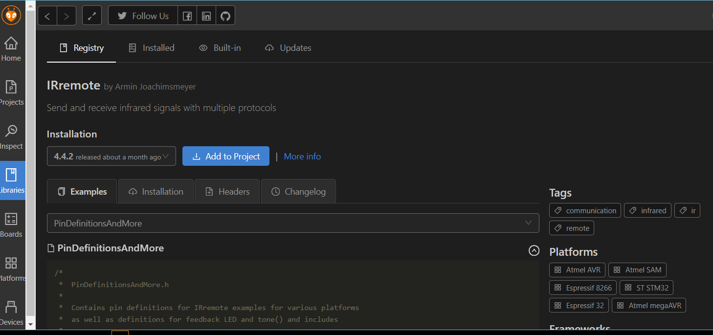
Task: Switch to the Registry tab
Action: [81, 48]
